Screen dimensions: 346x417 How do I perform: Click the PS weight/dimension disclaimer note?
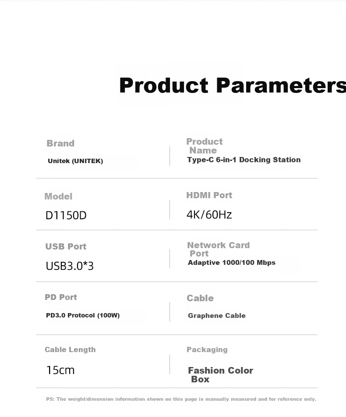[x=181, y=399]
